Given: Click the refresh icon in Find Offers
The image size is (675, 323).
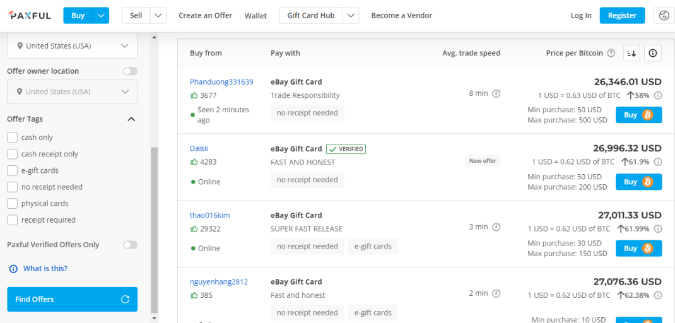Looking at the screenshot, I should pyautogui.click(x=126, y=299).
